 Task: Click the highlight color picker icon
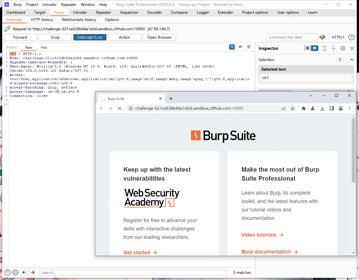click(323, 37)
